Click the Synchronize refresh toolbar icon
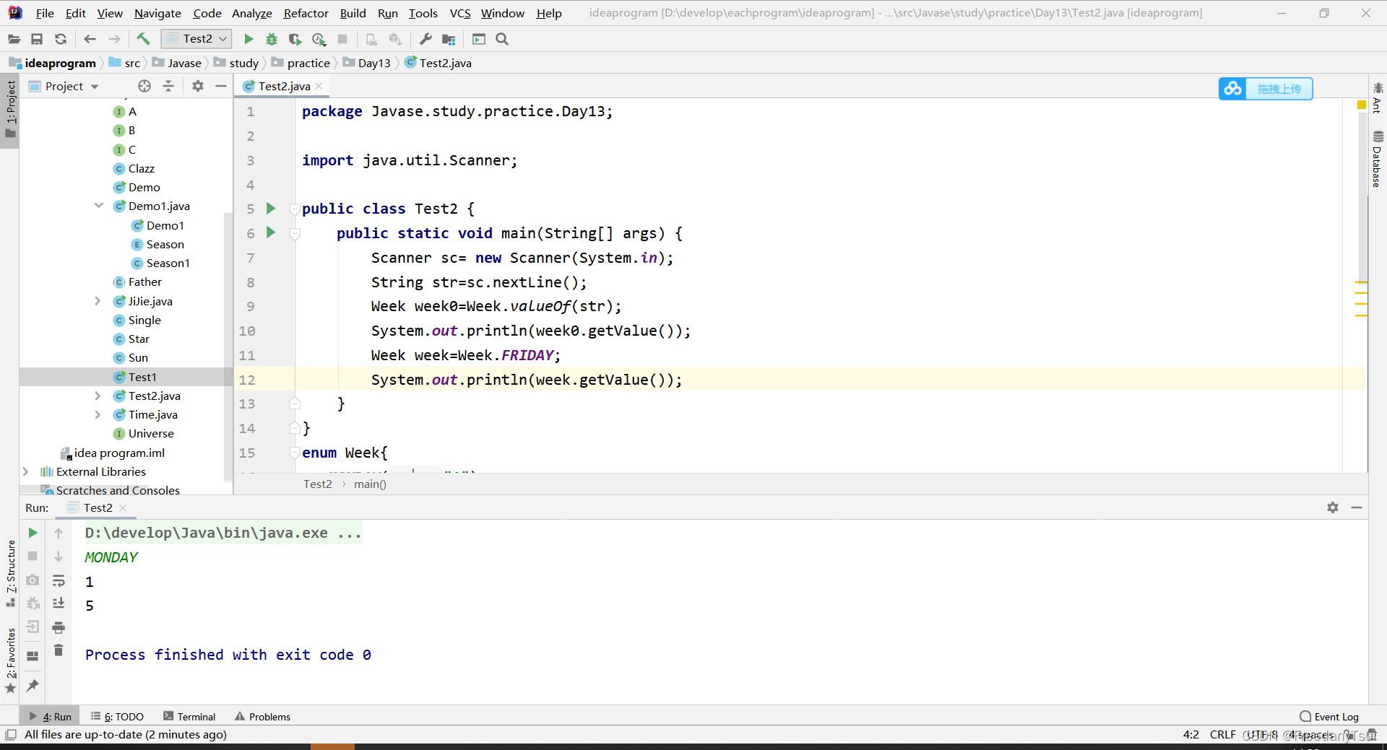Screen dimensions: 1387x750 coord(61,39)
